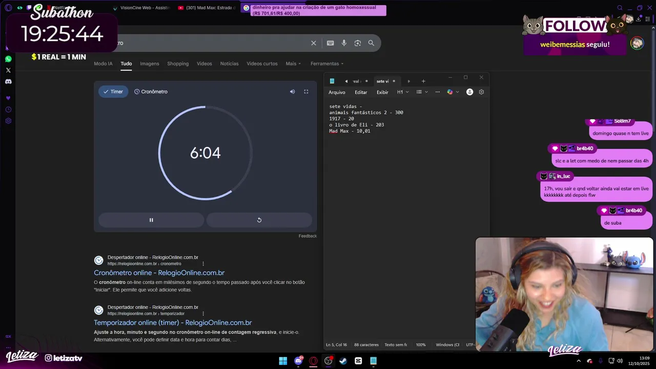Open options menu for cronometro result

[x=203, y=263]
